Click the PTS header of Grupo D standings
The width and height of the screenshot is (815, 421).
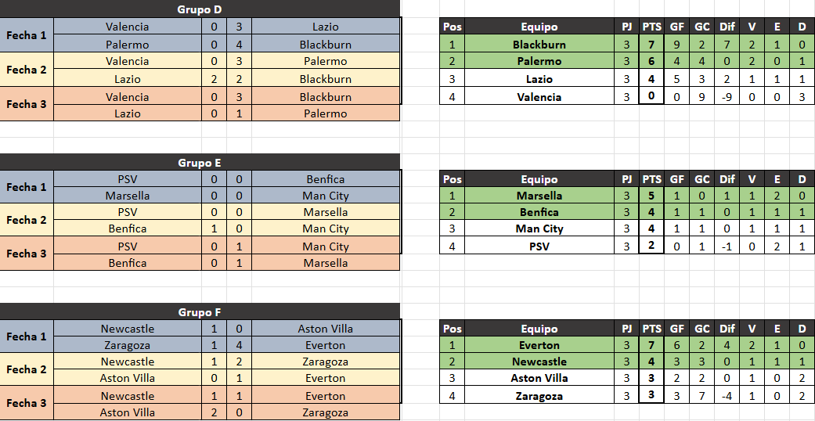(651, 27)
